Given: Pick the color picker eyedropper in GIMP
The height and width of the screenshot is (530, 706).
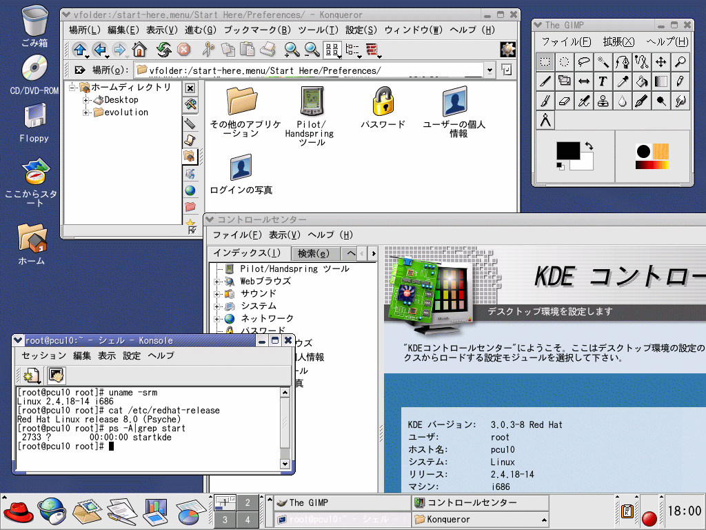Looking at the screenshot, I should tap(623, 81).
